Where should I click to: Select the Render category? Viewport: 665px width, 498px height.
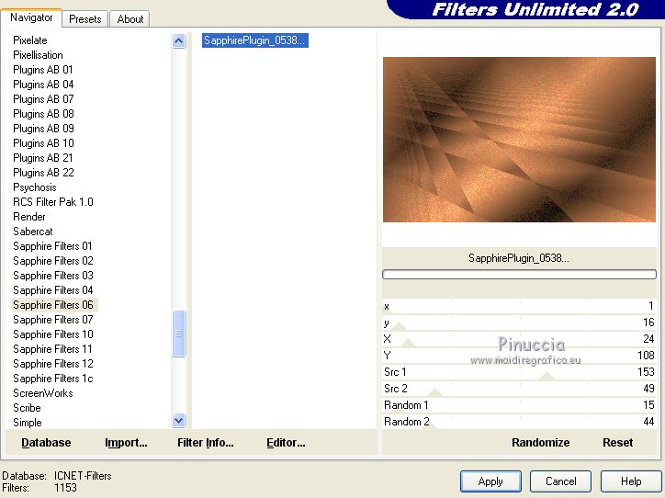(x=28, y=217)
